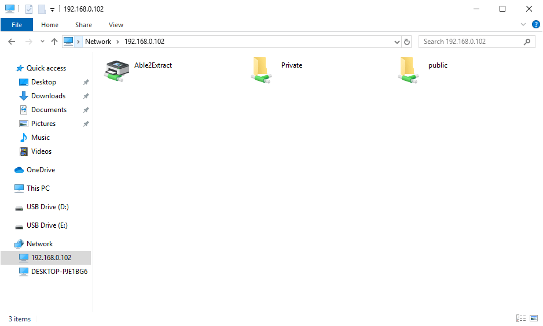The height and width of the screenshot is (326, 543).
Task: Click the Downloads arrow icon in sidebar
Action: 24,96
